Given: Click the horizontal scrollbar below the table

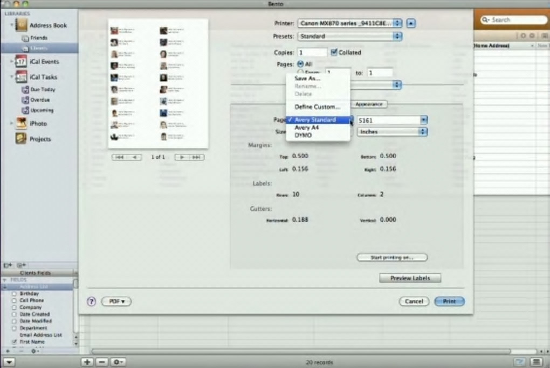Looking at the screenshot, I should [x=301, y=351].
